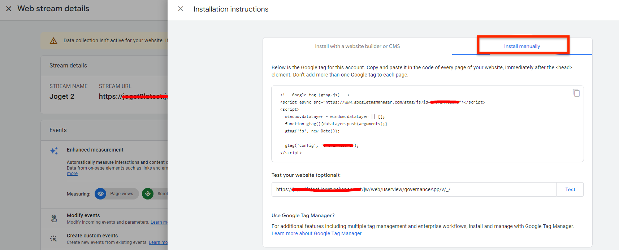Click the Enhanced measurement title
Image resolution: width=619 pixels, height=250 pixels.
pos(95,150)
